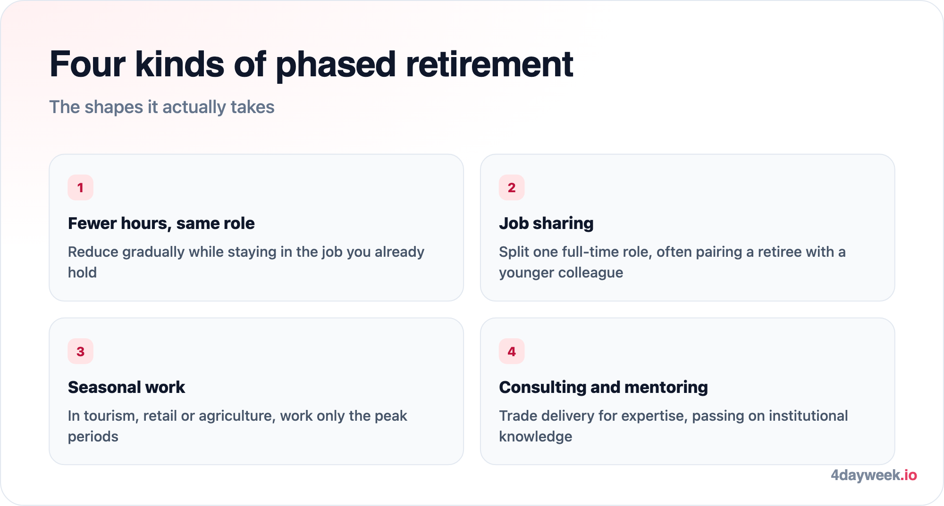Click the number 1 badge
This screenshot has height=506, width=944.
tap(80, 188)
